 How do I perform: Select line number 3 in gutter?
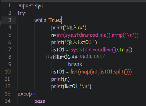[x=10, y=20]
